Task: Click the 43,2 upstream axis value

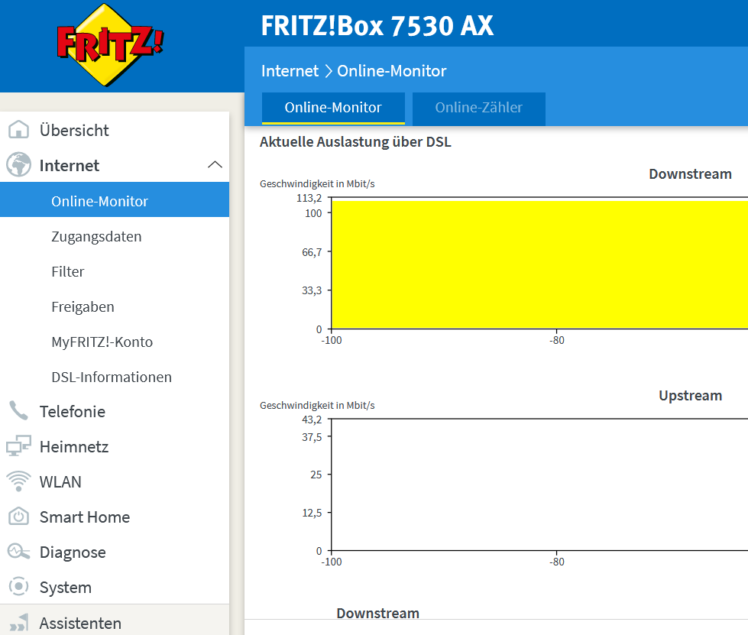Action: (x=312, y=420)
